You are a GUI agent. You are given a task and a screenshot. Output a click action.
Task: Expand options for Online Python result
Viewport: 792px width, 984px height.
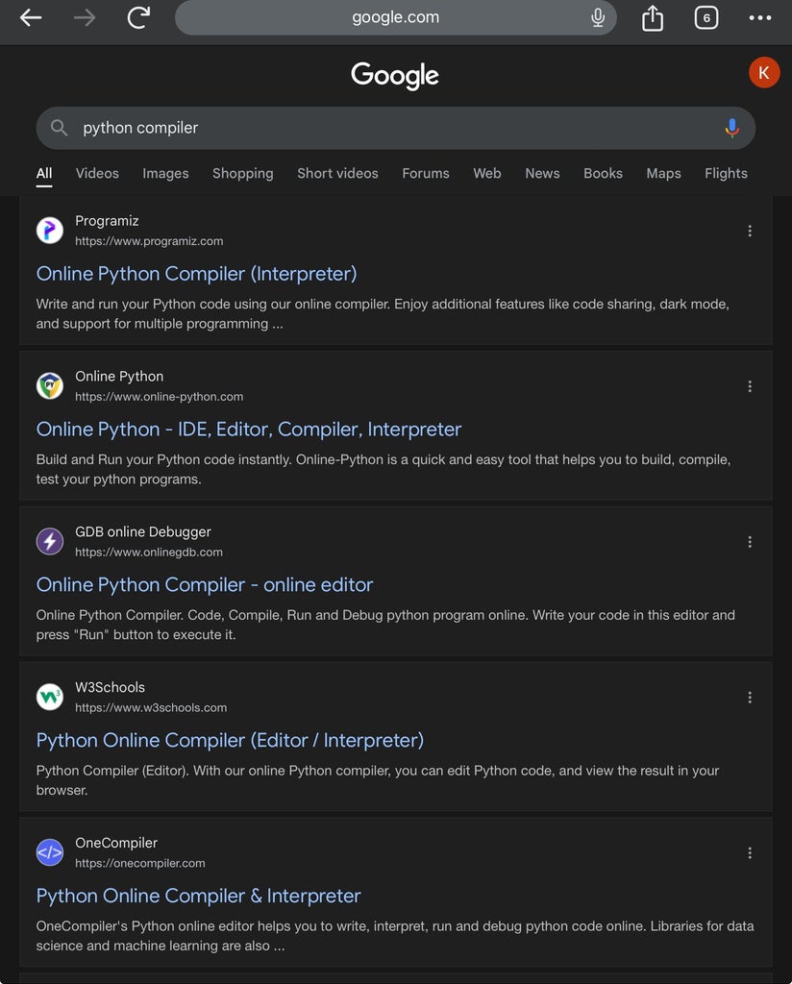750,386
